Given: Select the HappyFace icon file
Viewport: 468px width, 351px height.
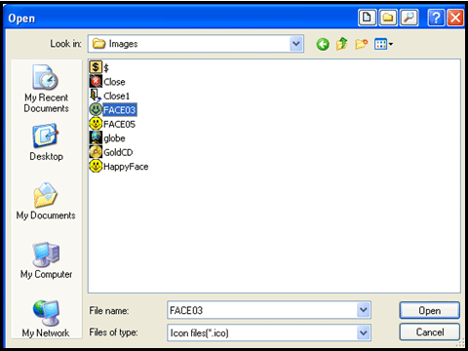Looking at the screenshot, I should (x=119, y=166).
